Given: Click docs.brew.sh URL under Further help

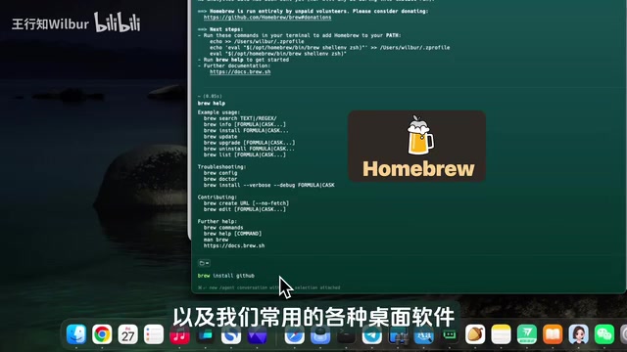Looking at the screenshot, I should point(234,245).
